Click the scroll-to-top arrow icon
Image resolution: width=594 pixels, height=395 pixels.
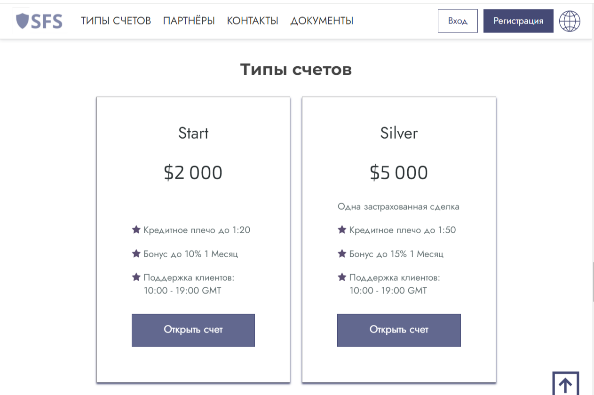tap(565, 384)
